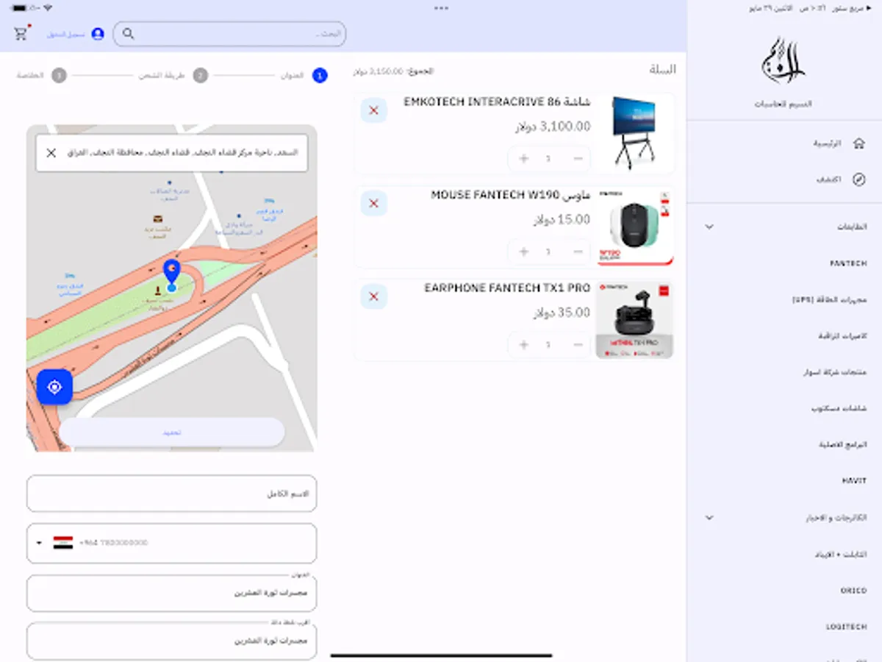Open the EMKOTECH interactive screen thumbnail

pos(634,133)
